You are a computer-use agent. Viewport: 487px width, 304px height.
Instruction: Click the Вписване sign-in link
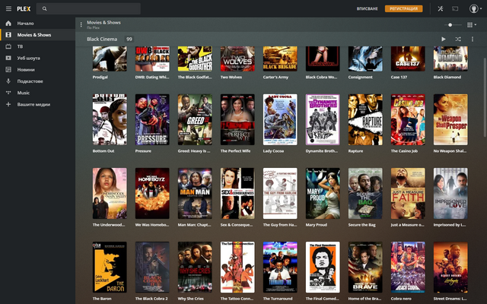point(367,8)
